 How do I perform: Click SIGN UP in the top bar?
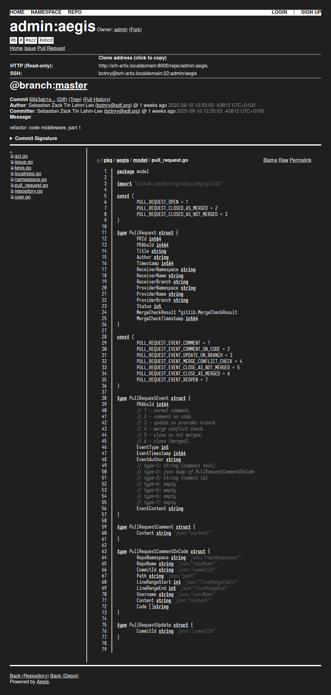point(311,12)
